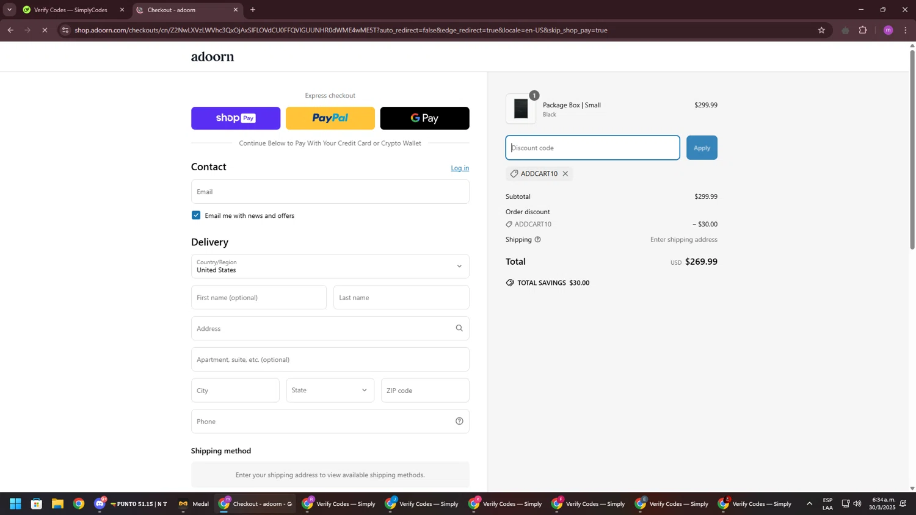Bookmark this page with star icon
Screen dimensions: 916x515
(821, 30)
